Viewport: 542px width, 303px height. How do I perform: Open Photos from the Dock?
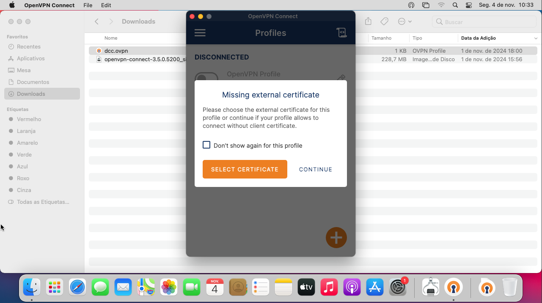click(169, 287)
